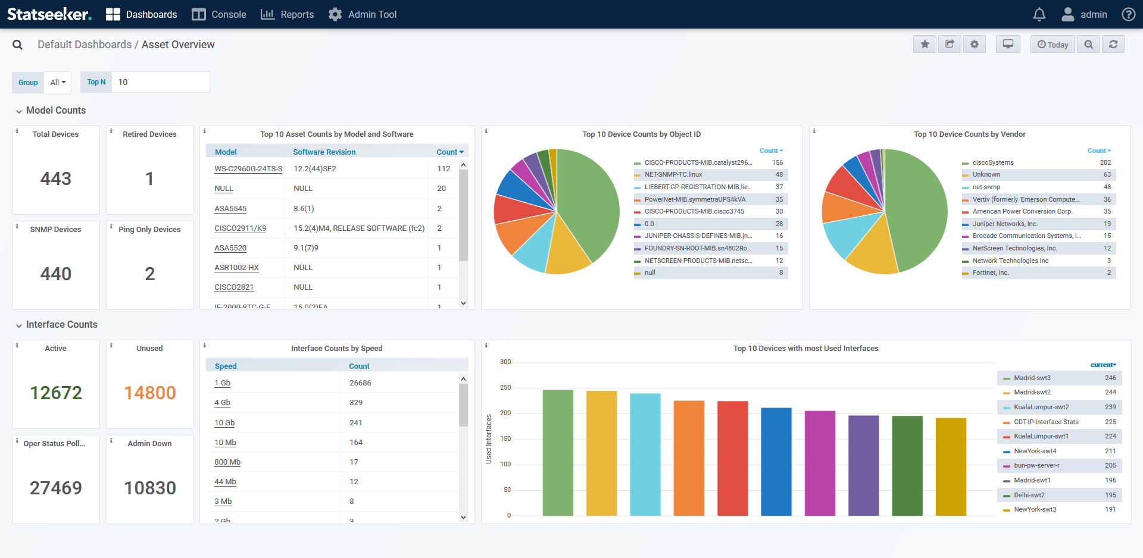The image size is (1143, 558).
Task: Click info icon on Unused interfaces panel
Action: [x=111, y=345]
